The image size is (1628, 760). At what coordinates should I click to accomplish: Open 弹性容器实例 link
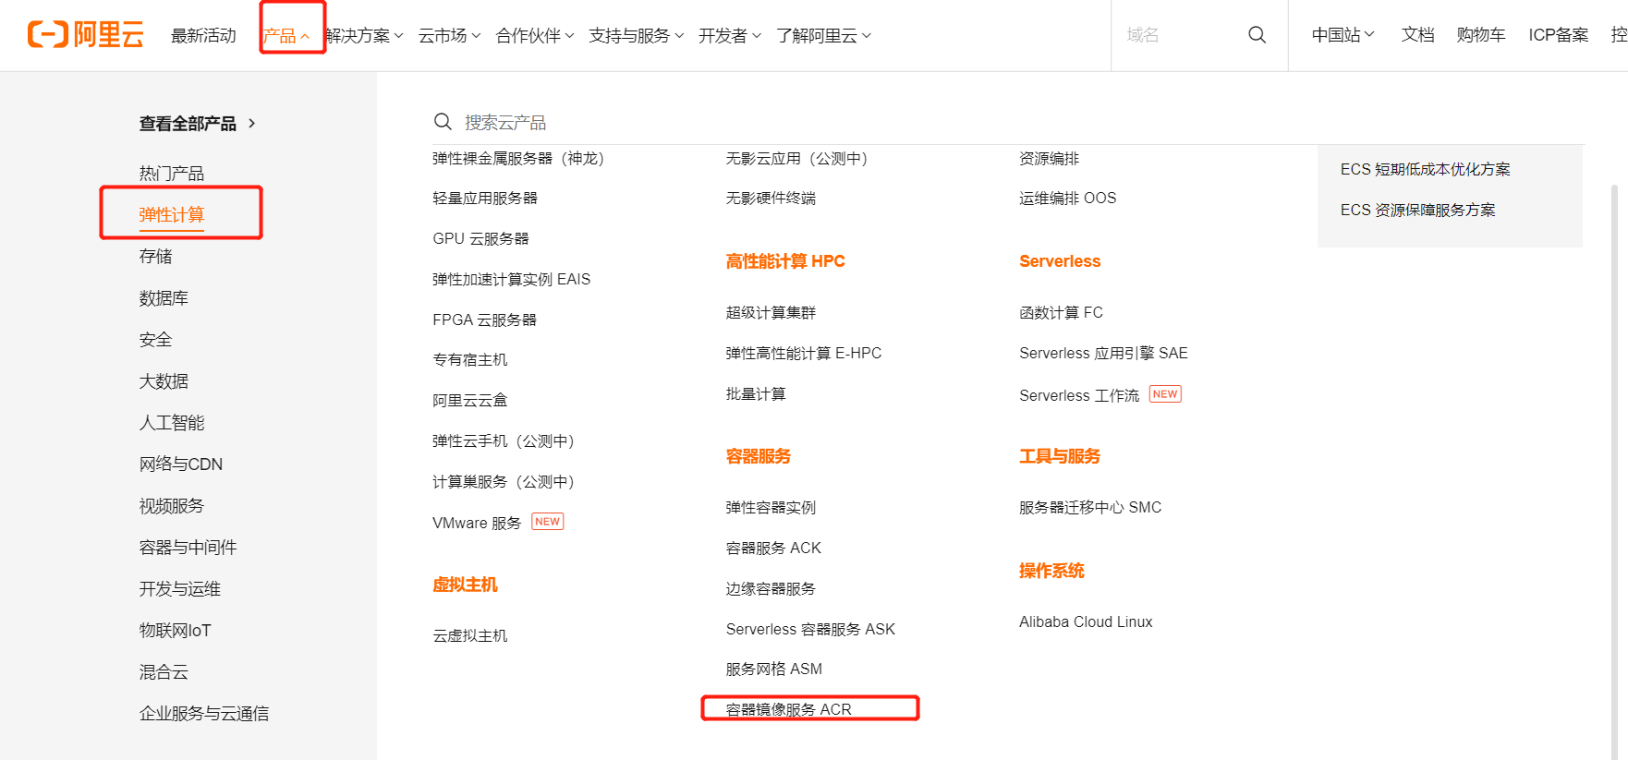[x=771, y=507]
